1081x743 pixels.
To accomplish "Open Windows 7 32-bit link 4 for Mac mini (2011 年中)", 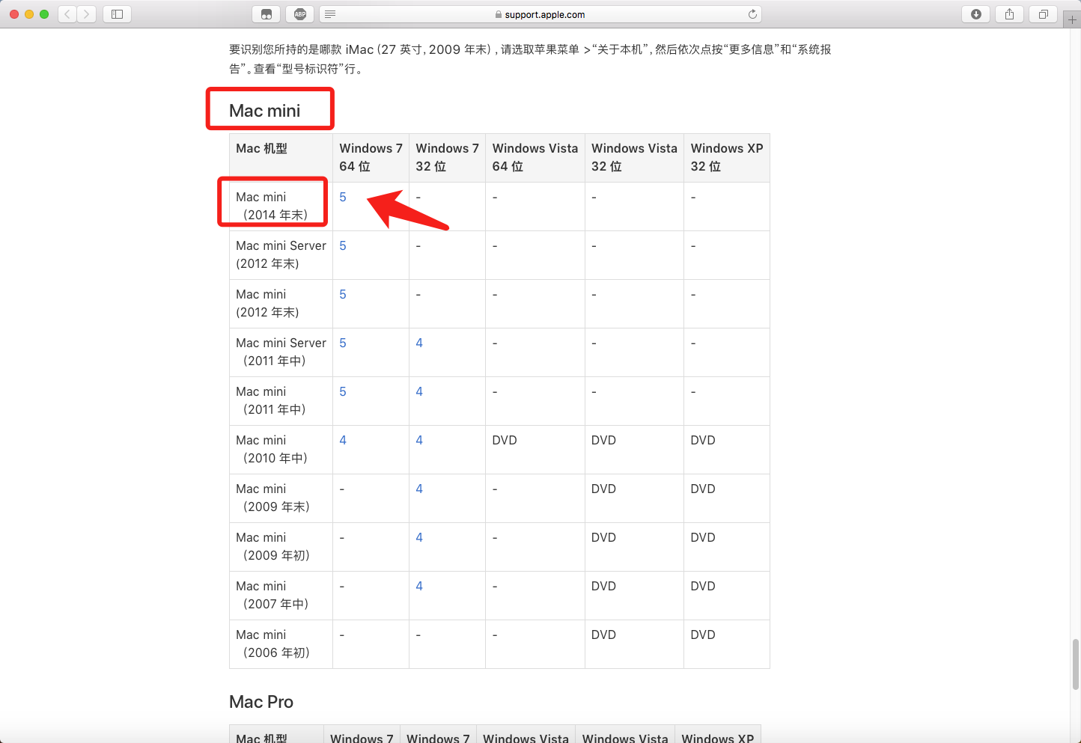I will coord(419,391).
